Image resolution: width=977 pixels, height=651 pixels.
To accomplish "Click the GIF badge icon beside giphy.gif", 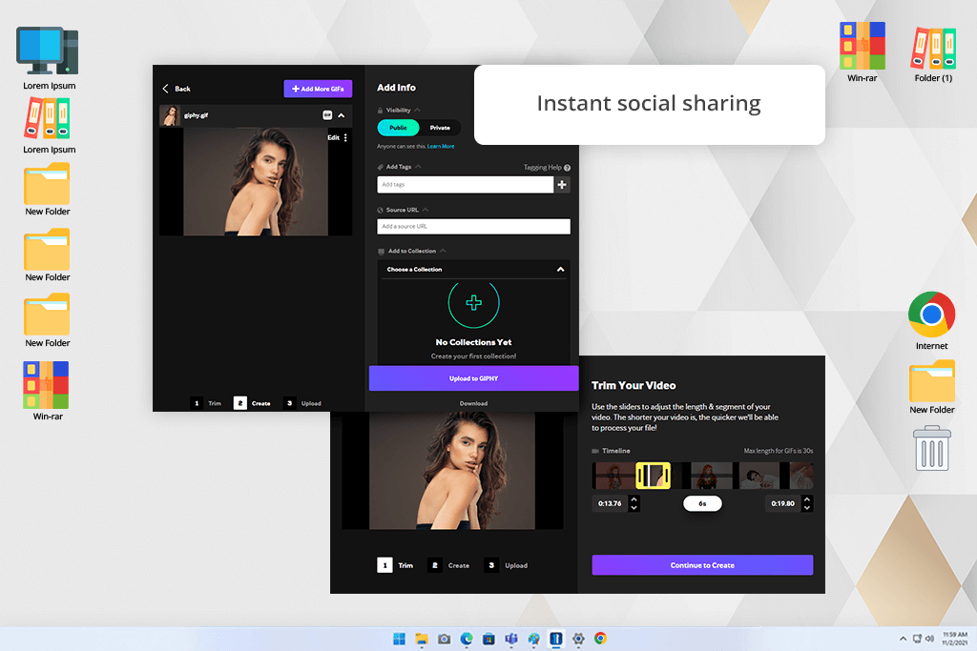I will point(327,115).
